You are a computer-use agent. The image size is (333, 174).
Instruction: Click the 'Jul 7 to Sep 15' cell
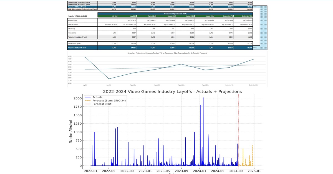[x=248, y=20]
